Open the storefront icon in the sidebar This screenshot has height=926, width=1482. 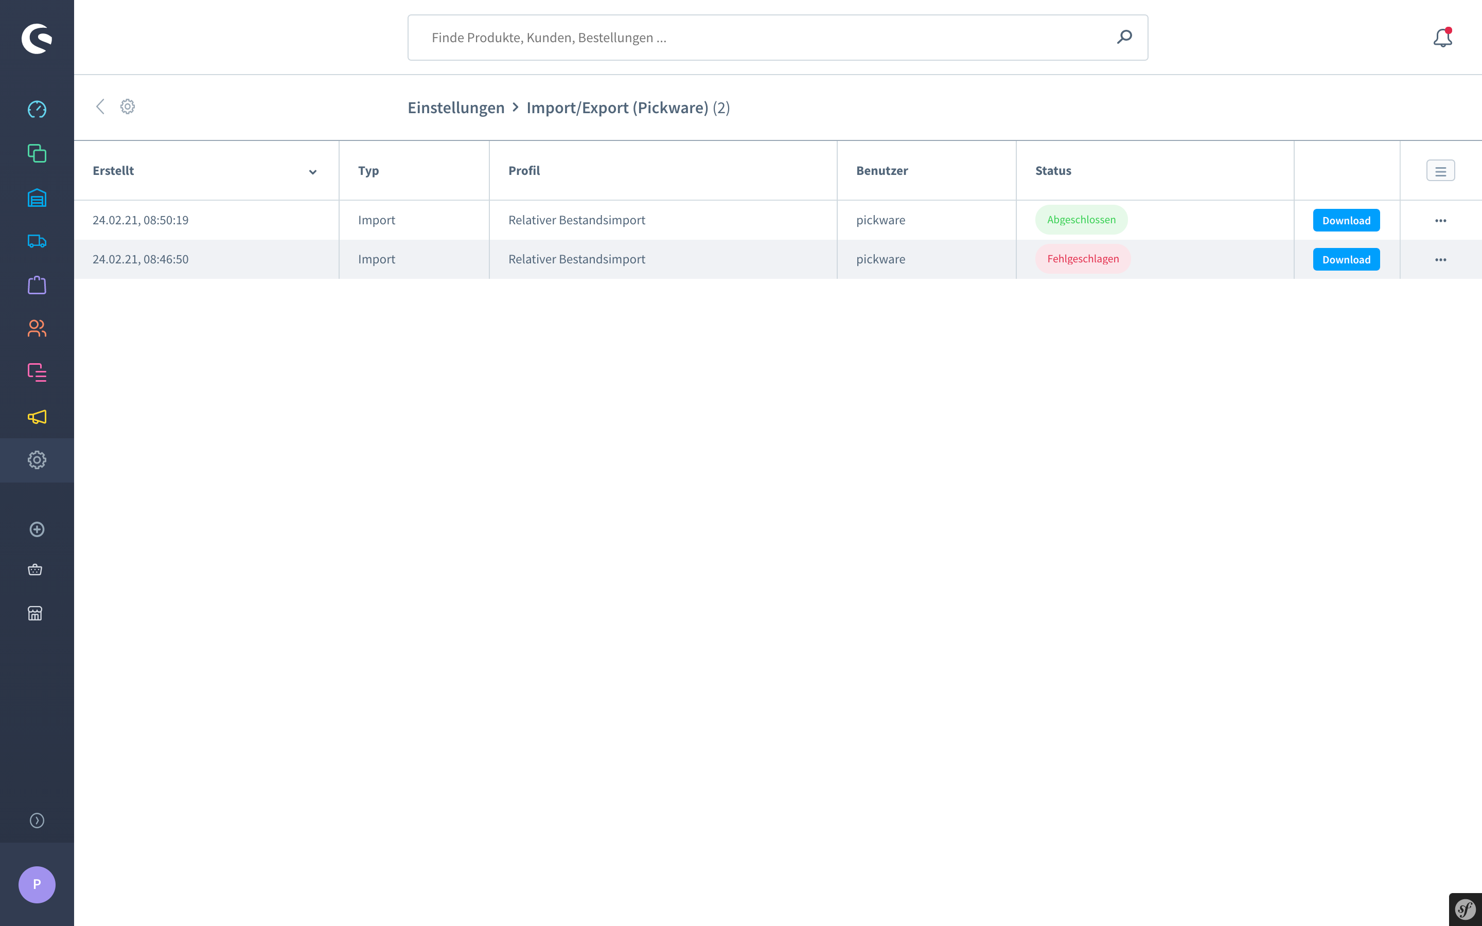pos(35,613)
